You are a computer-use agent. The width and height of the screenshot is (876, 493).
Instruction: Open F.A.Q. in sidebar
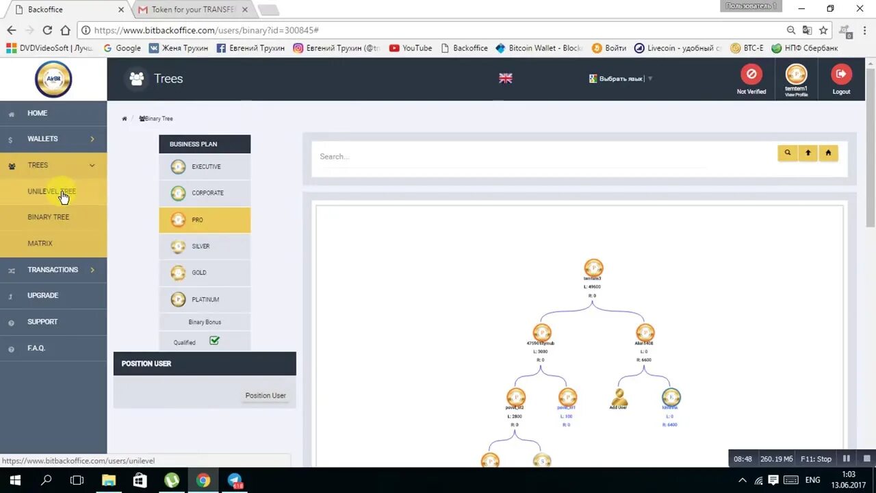click(x=53, y=348)
